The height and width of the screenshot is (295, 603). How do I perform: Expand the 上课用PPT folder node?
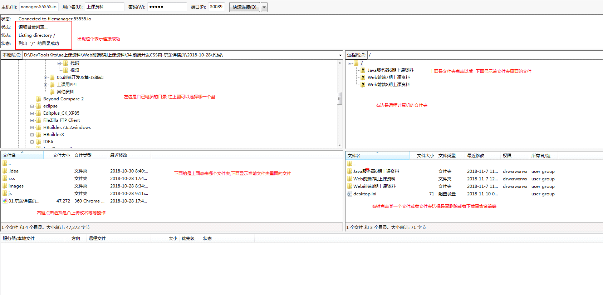[x=46, y=85]
